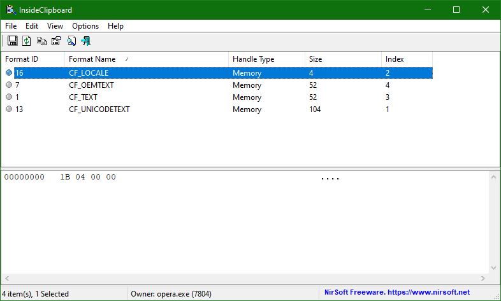The height and width of the screenshot is (301, 501).
Task: Select the CF_UNICODETEXT format name
Action: click(x=99, y=109)
